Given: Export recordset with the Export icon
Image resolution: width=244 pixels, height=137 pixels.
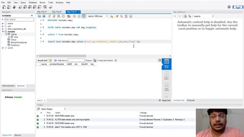Looking at the screenshot, I should click(95, 60).
